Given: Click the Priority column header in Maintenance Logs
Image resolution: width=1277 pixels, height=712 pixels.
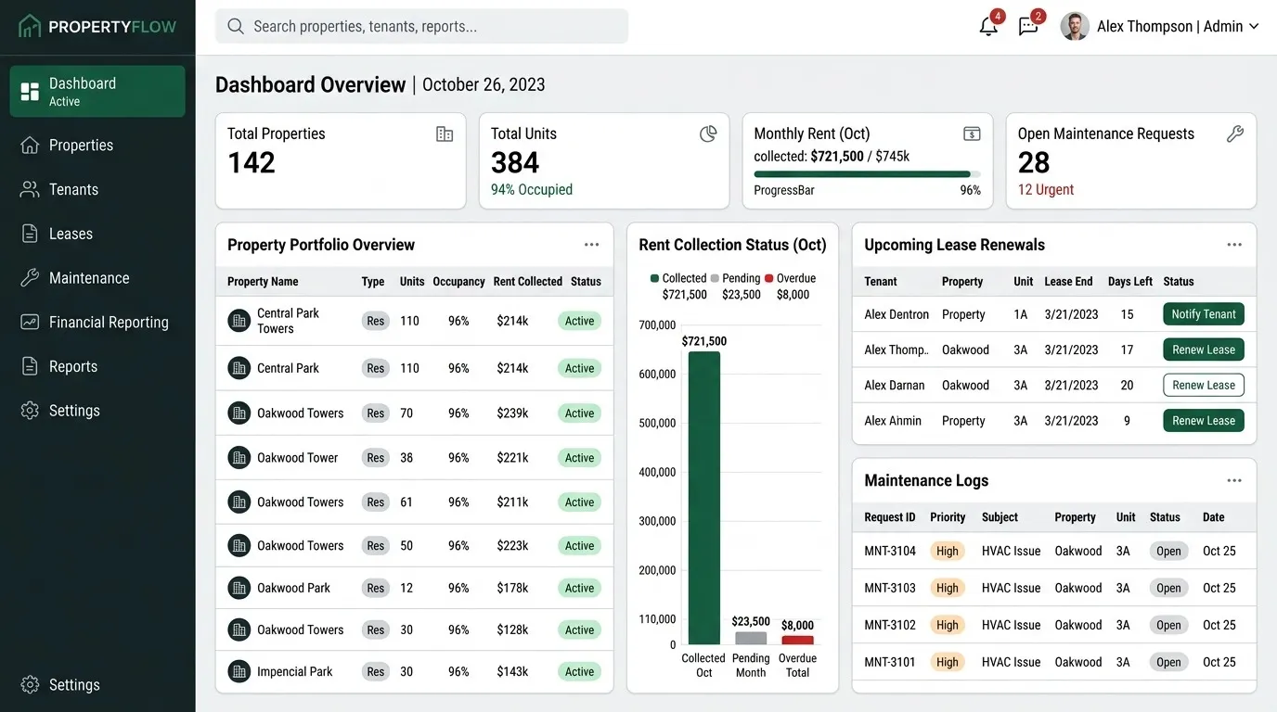Looking at the screenshot, I should tap(948, 517).
